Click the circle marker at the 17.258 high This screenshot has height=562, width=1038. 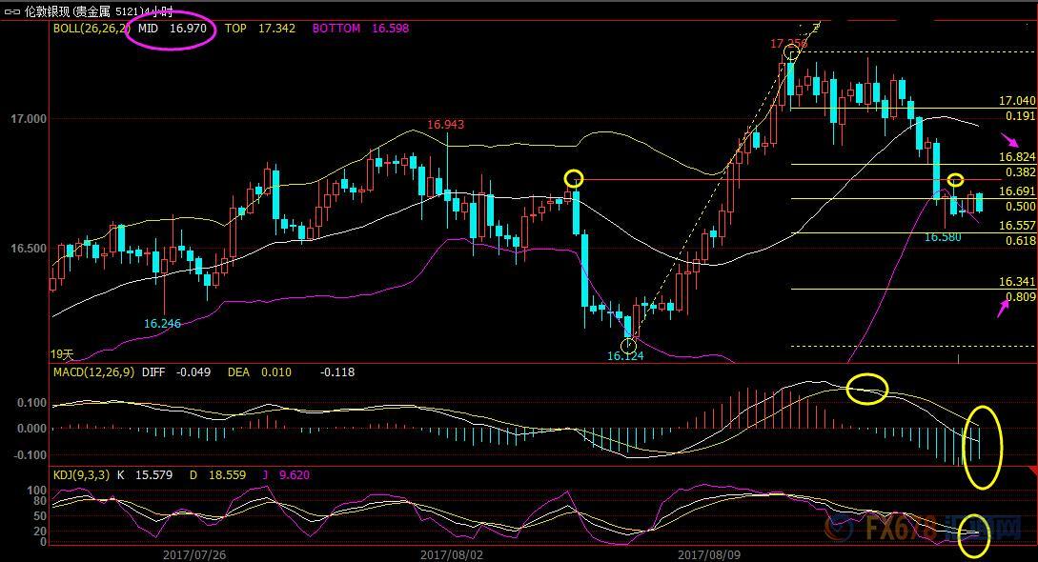(790, 53)
